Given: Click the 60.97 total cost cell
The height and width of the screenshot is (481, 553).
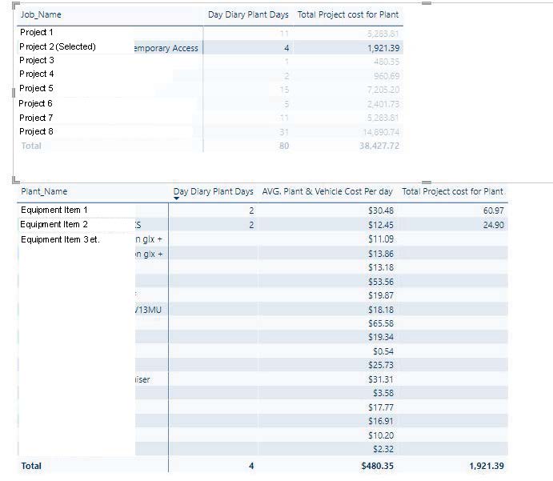Looking at the screenshot, I should [494, 210].
